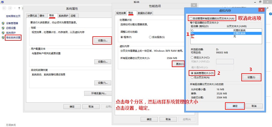Select drive E: row in list

(x=226, y=36)
